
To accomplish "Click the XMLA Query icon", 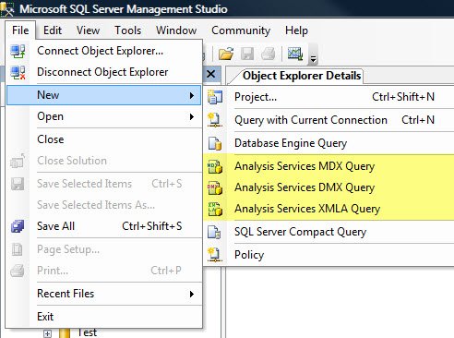I will point(215,209).
